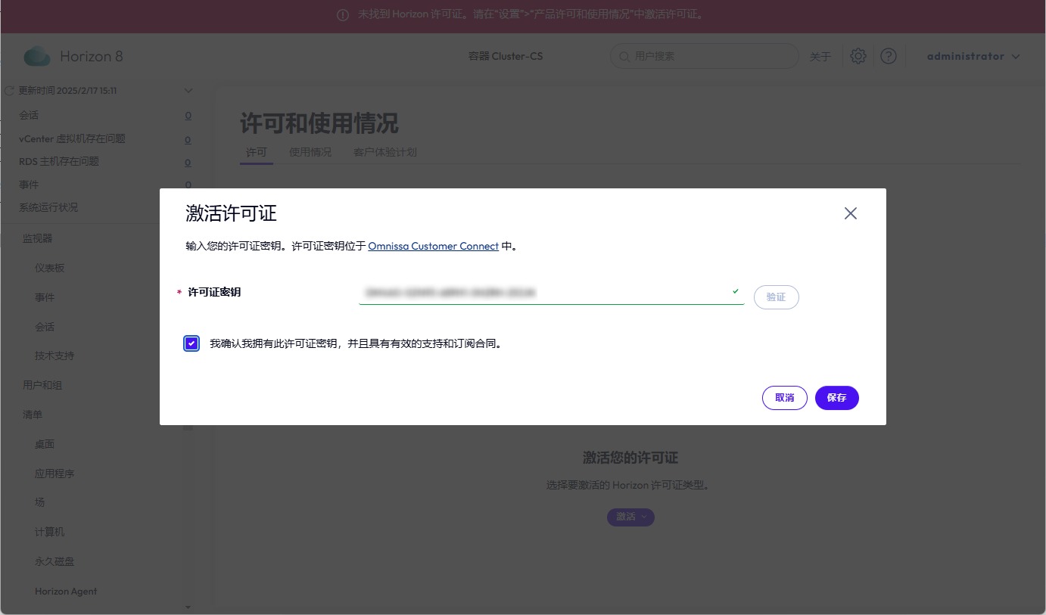
Task: Click the 验证 button
Action: click(x=776, y=297)
